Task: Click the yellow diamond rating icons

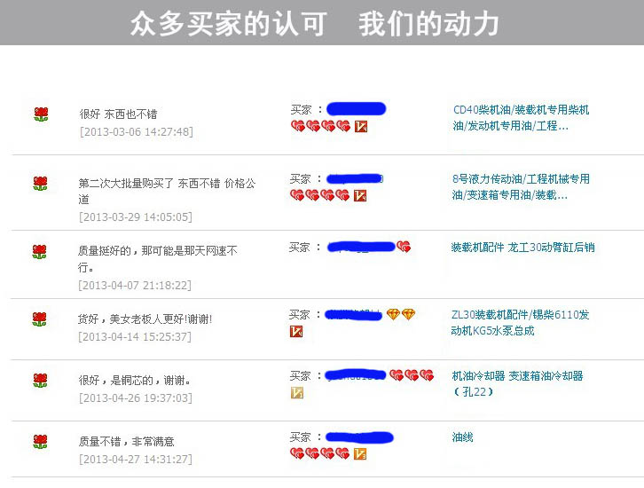Action: coord(401,315)
